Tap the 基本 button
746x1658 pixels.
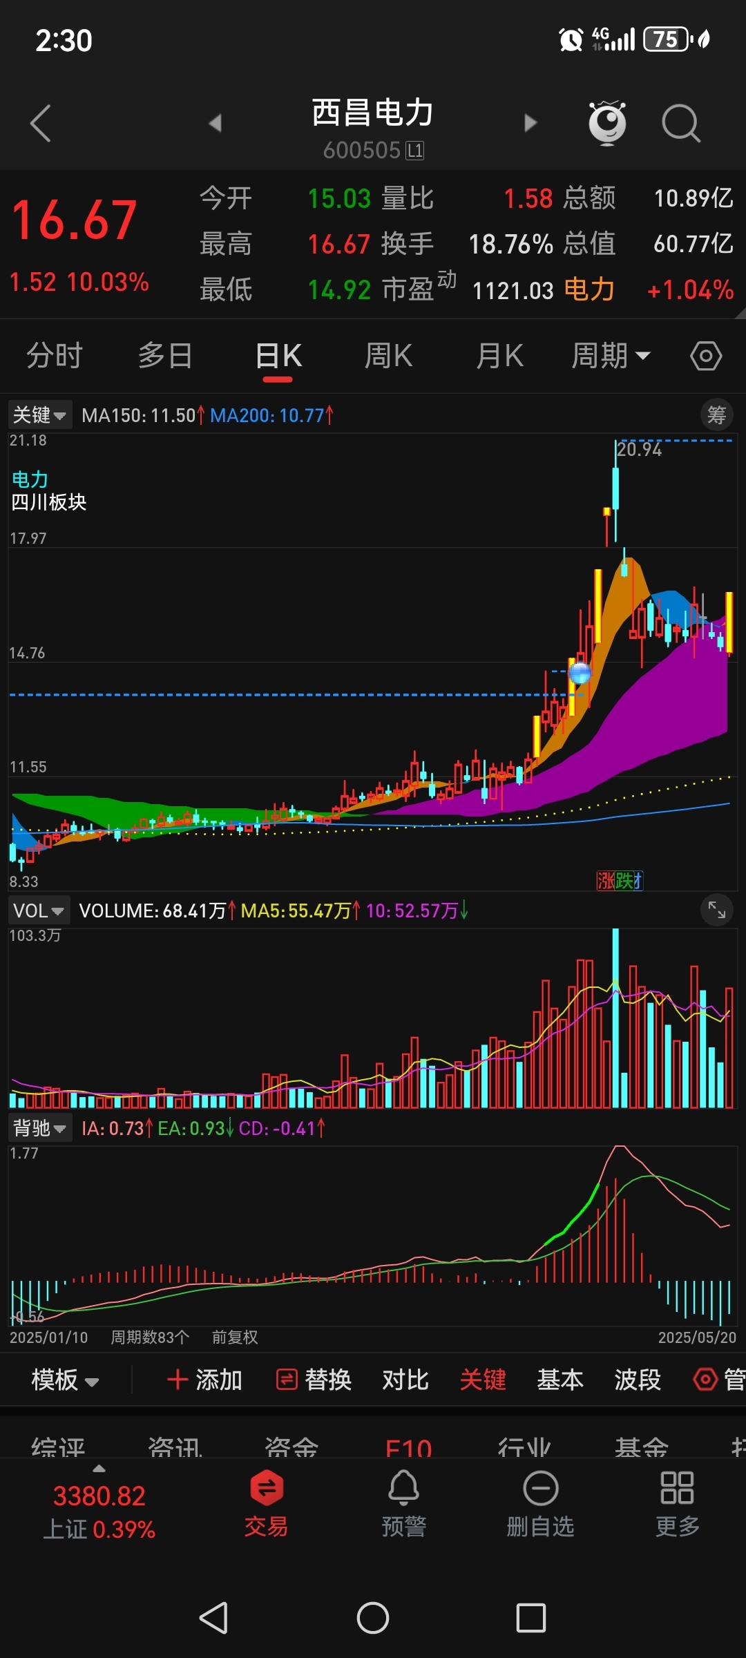(560, 1380)
